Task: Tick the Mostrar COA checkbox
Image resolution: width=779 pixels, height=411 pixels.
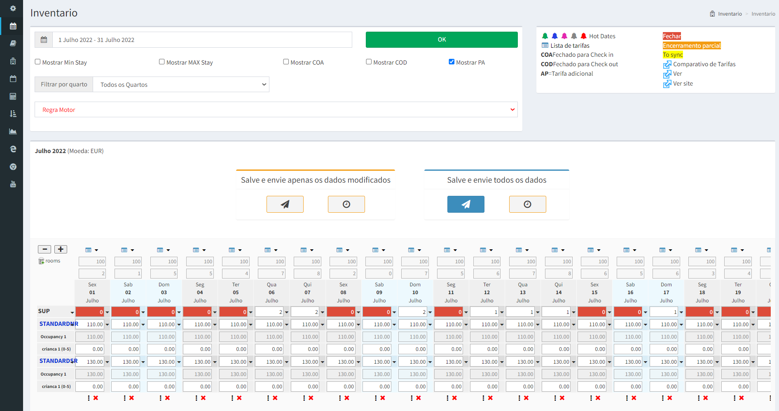Action: coord(286,62)
